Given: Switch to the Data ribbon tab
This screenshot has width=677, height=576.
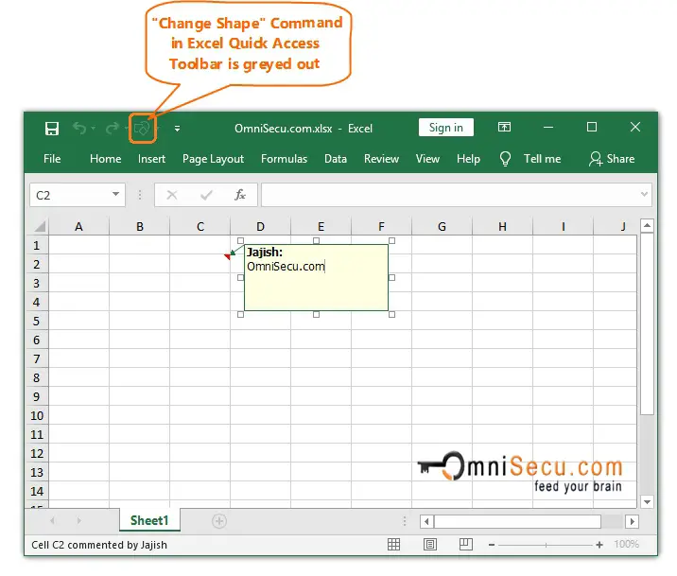Looking at the screenshot, I should (x=336, y=159).
